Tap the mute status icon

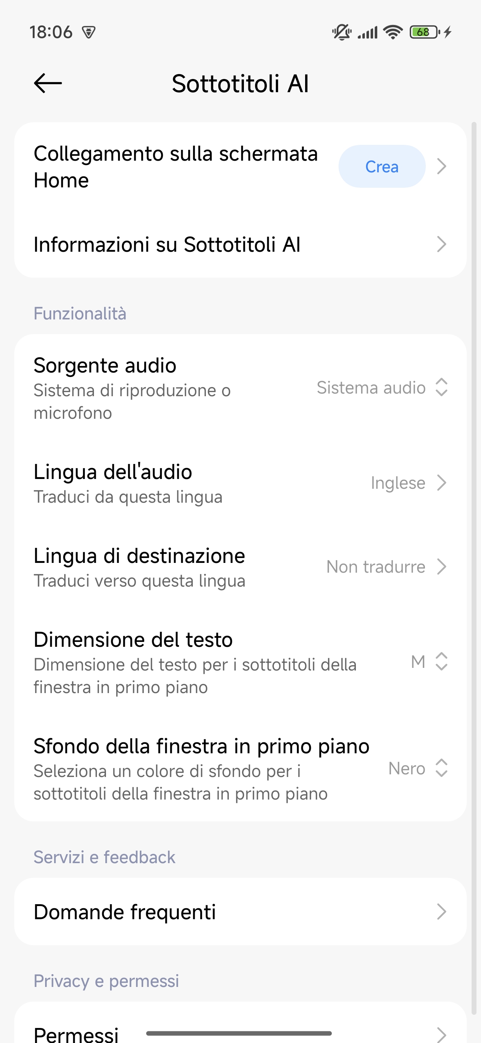tap(342, 32)
